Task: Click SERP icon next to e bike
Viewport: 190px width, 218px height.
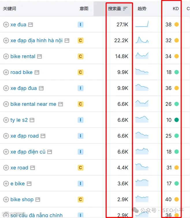Action: coord(29,184)
